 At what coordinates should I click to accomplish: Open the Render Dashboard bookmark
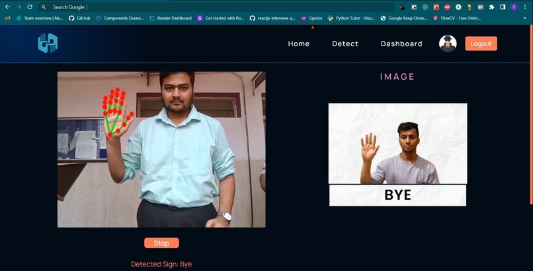point(171,18)
